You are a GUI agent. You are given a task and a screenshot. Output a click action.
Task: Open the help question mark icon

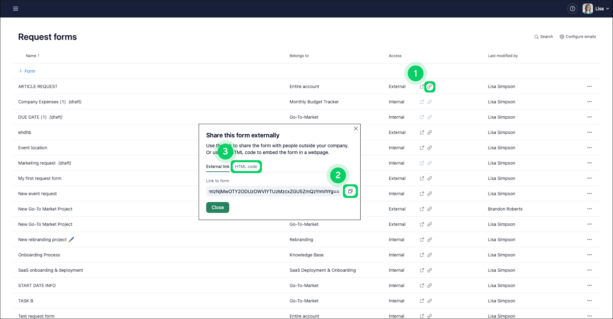coord(572,9)
